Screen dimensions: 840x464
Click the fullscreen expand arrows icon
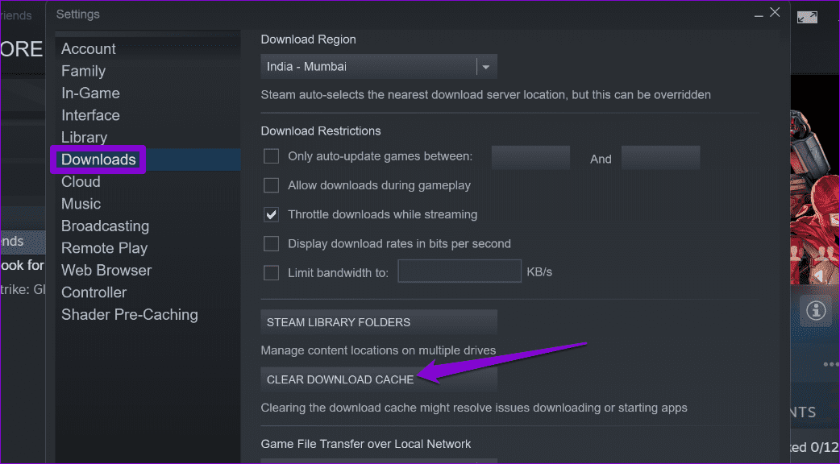coord(808,16)
